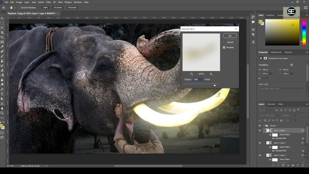Screen dimensions: 309x174
Task: Select the Horizontal Type tool
Action: coord(2,94)
